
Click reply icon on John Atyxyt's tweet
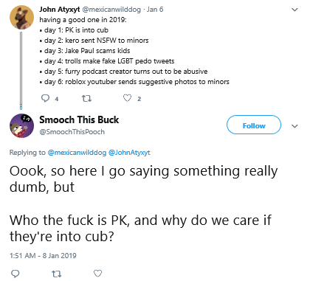45,99
